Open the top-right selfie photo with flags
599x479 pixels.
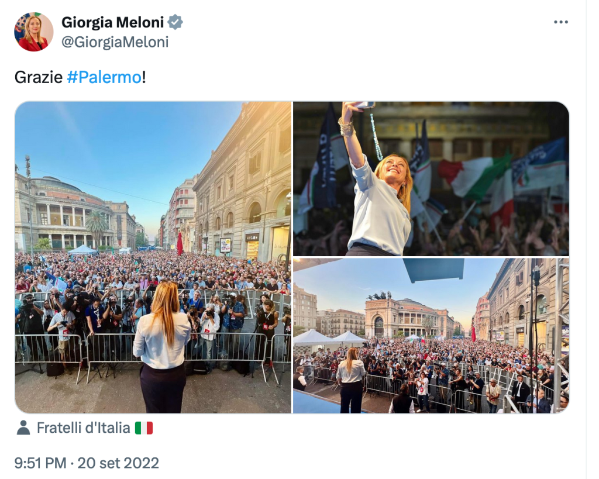[x=431, y=178]
